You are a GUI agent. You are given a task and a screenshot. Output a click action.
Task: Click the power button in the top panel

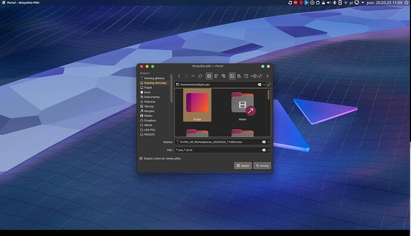[407, 2]
